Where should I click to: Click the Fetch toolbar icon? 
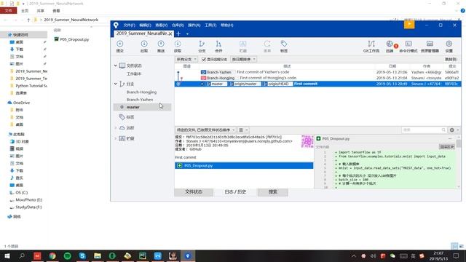click(x=178, y=47)
